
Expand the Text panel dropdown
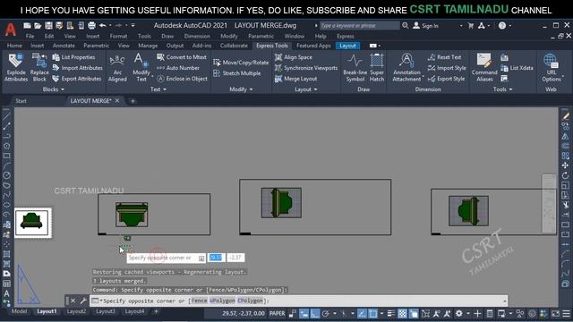[158, 89]
